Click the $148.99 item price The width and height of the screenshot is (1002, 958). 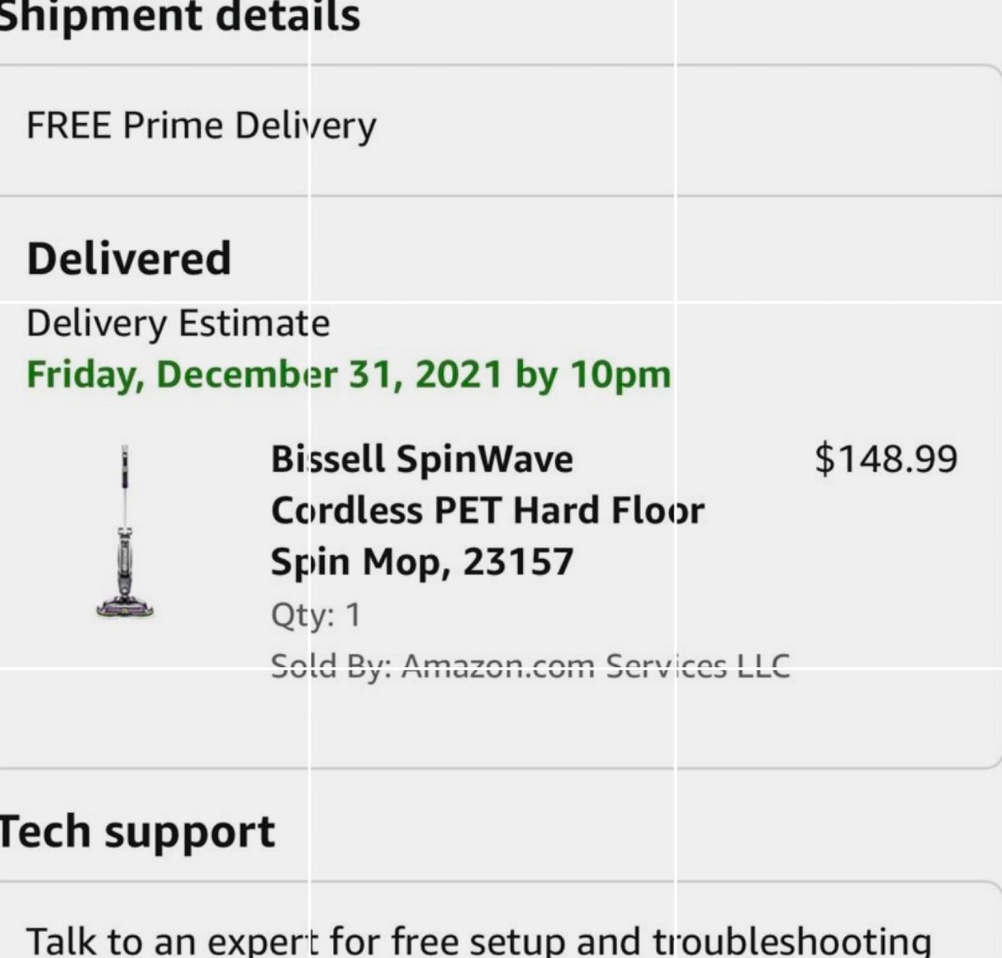pyautogui.click(x=886, y=459)
